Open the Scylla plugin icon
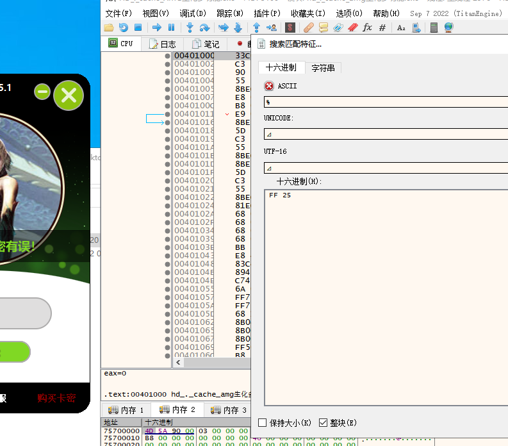This screenshot has height=446, width=508. [290, 28]
